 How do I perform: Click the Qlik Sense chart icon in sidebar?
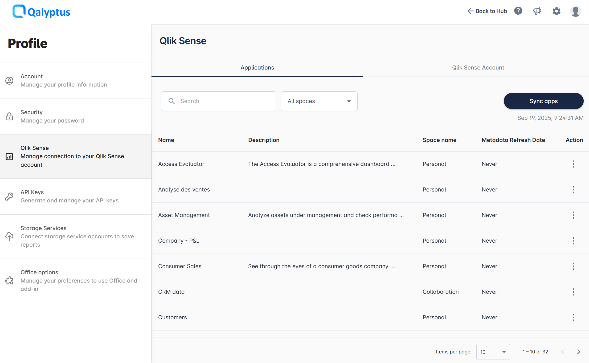10,156
